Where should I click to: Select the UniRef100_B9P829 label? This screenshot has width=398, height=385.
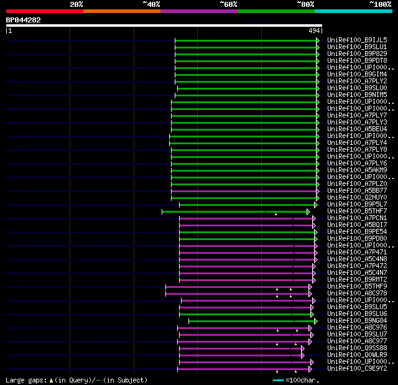[357, 54]
